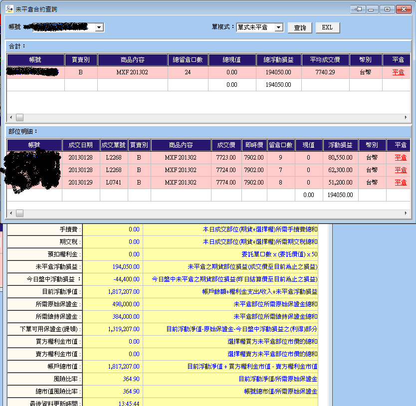The width and height of the screenshot is (416, 406).
Task: Click 平均成交價 column header
Action: [x=325, y=60]
